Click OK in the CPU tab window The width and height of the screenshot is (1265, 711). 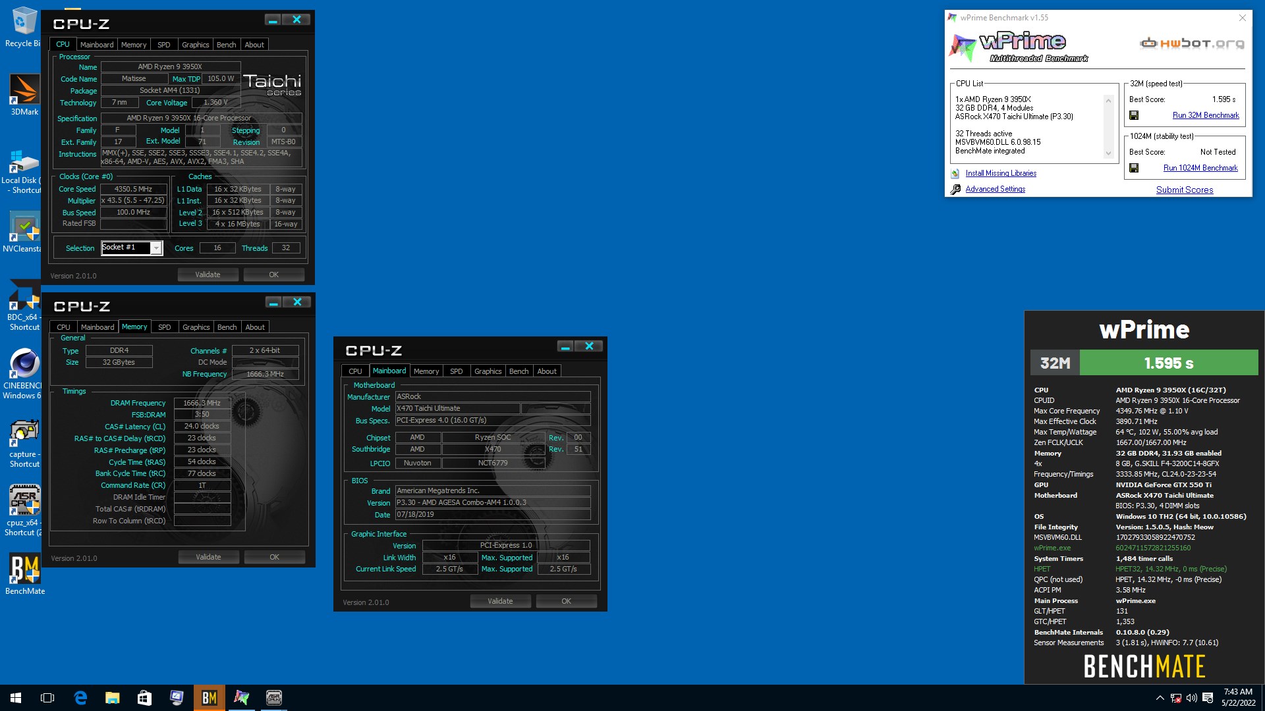pyautogui.click(x=274, y=275)
